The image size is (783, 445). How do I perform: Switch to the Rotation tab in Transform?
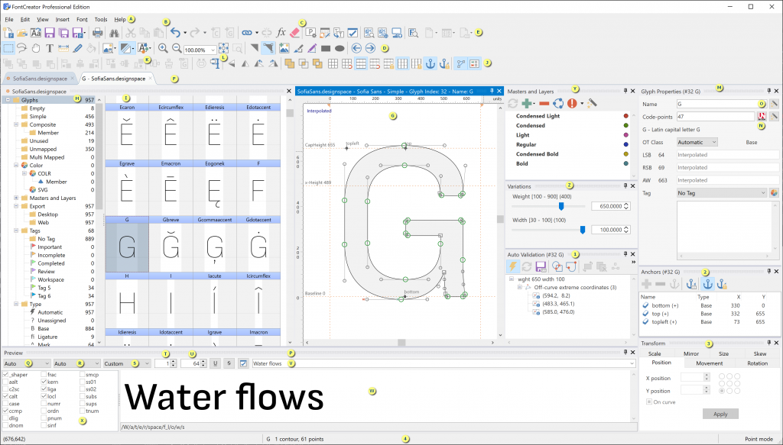(757, 363)
